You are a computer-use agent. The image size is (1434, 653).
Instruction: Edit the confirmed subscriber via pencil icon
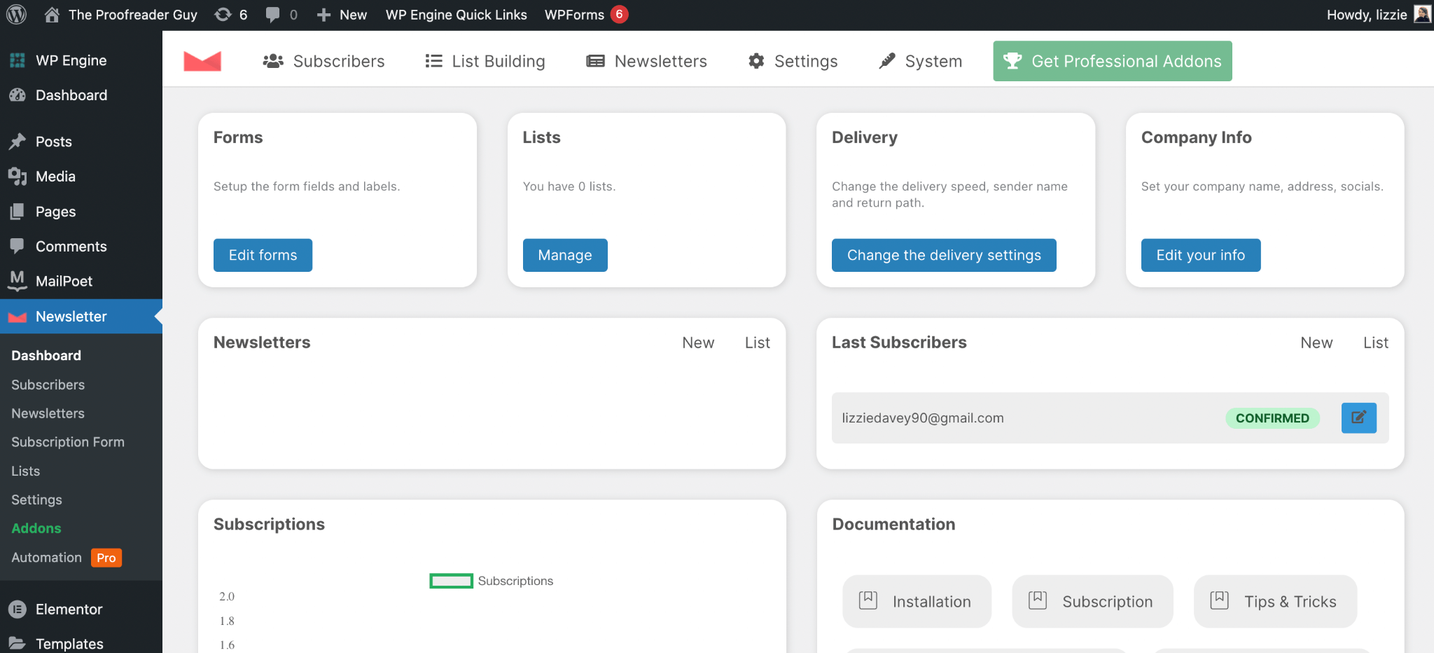pos(1358,418)
